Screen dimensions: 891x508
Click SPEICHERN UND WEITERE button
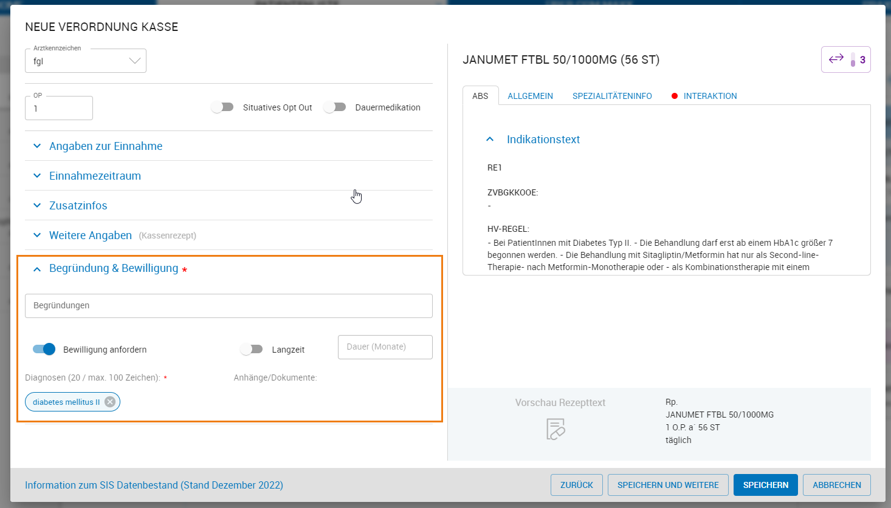[x=668, y=485]
